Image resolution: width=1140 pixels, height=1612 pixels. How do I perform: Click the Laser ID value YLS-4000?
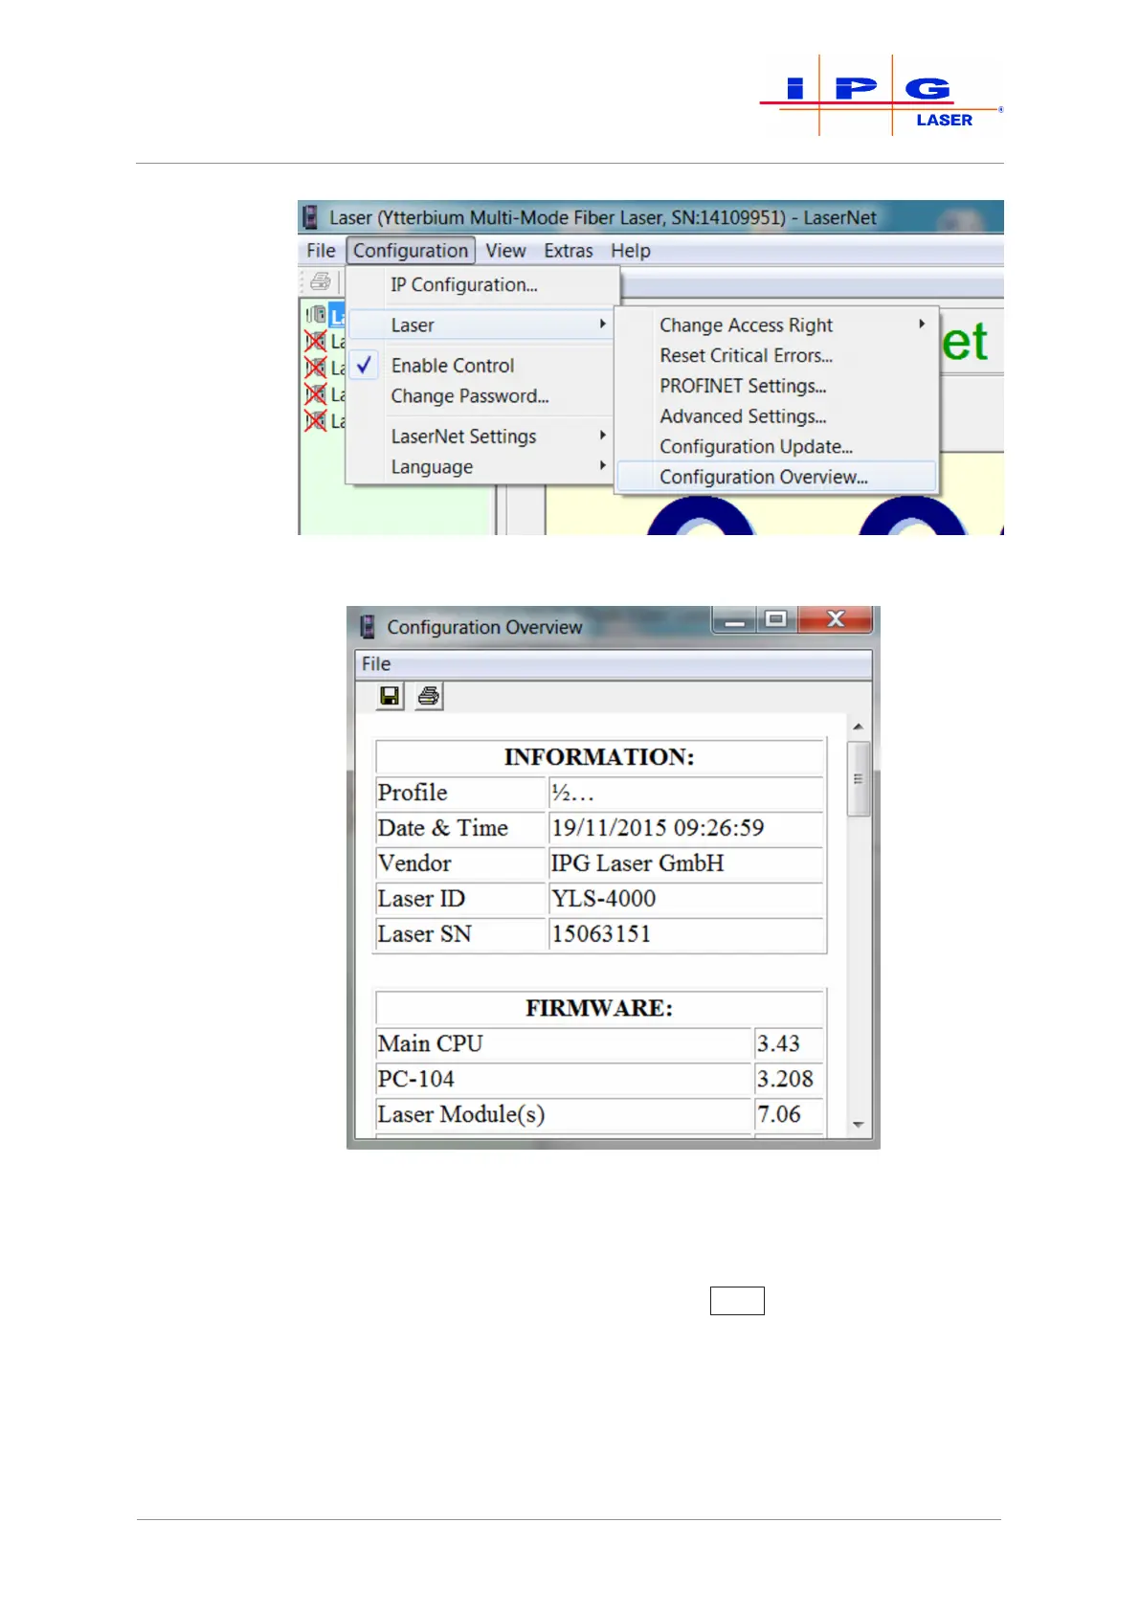click(604, 899)
